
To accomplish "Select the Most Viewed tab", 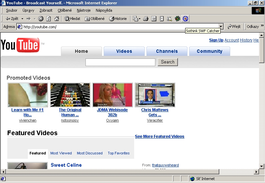I will click(61, 153).
